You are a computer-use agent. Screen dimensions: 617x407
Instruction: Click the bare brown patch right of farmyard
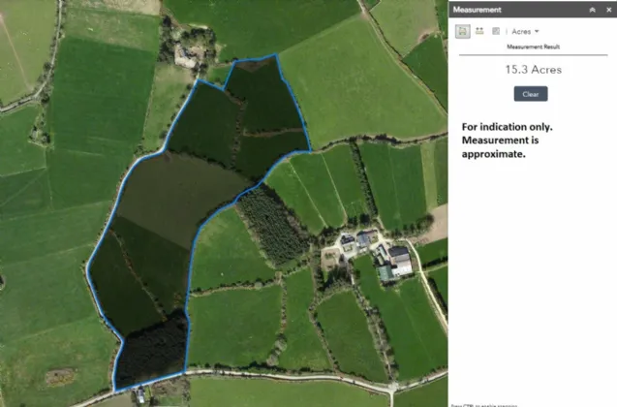point(437,225)
